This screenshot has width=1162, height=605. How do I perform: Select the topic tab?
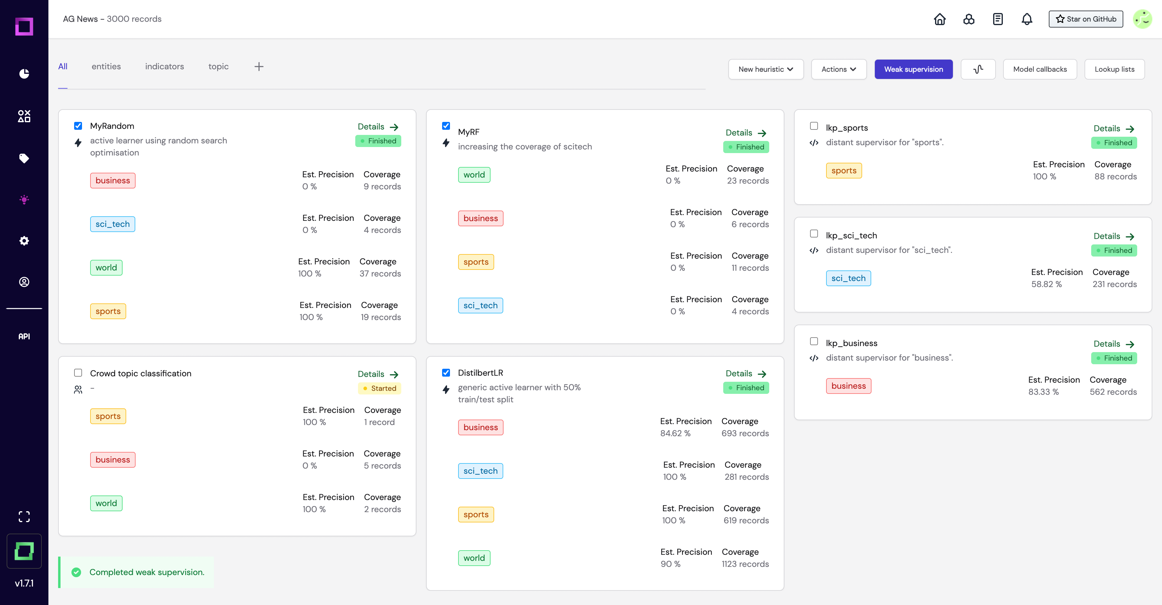pos(218,66)
